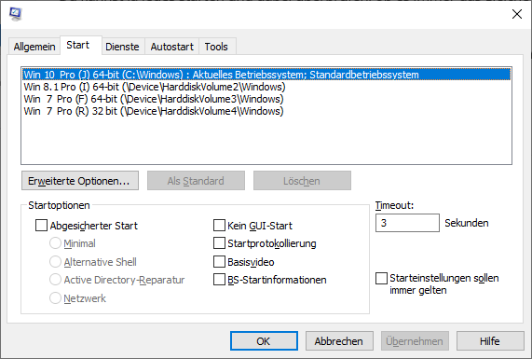This screenshot has height=359, width=532.
Task: Select the Win 7 Pro (F) 64-bit entry
Action: click(x=266, y=99)
